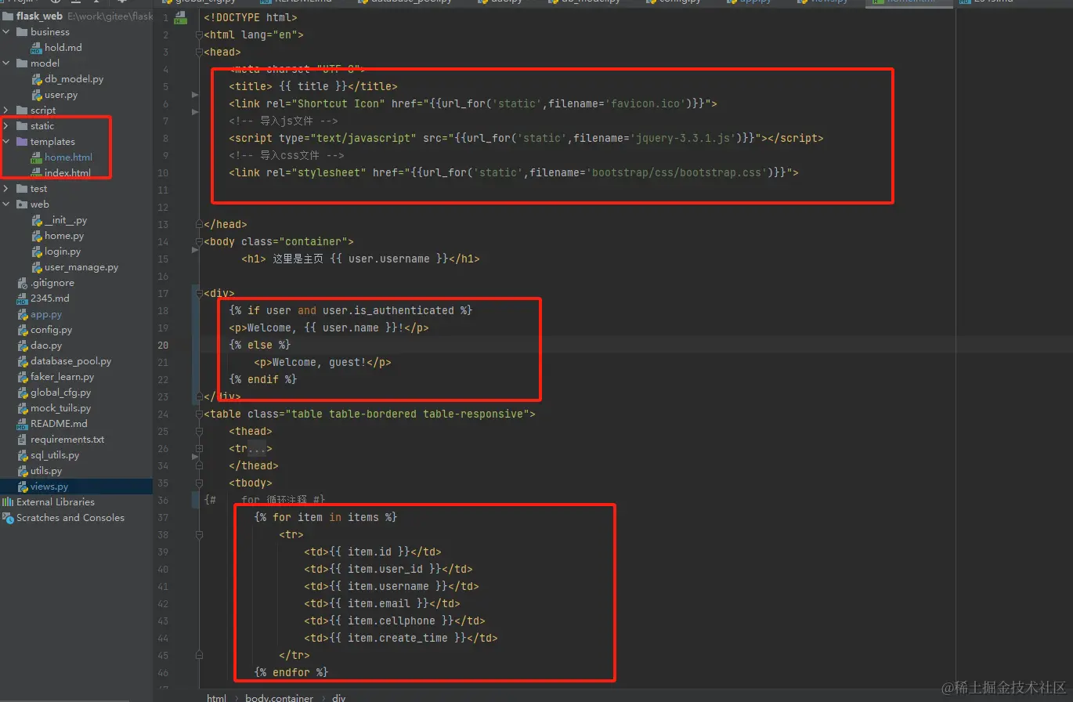Click the Python file icon of db_model.py
Screen dimensions: 1073x702
tap(36, 79)
